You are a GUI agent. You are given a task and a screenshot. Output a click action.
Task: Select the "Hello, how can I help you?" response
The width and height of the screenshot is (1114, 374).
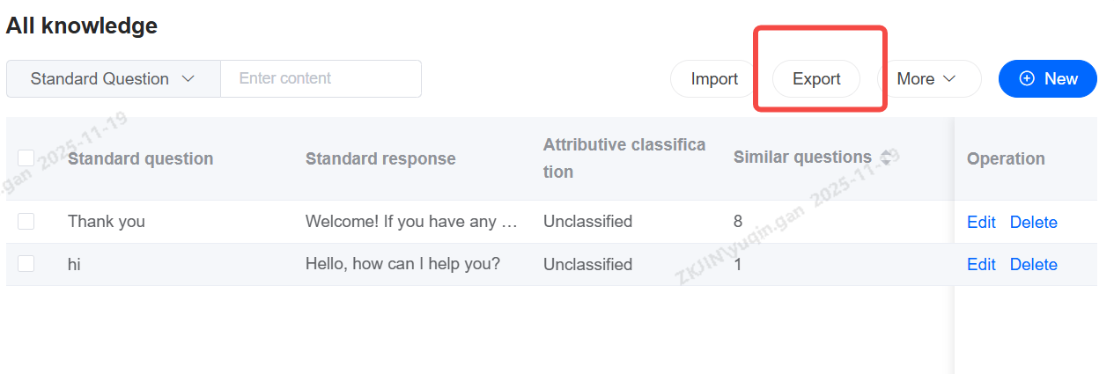coord(402,264)
